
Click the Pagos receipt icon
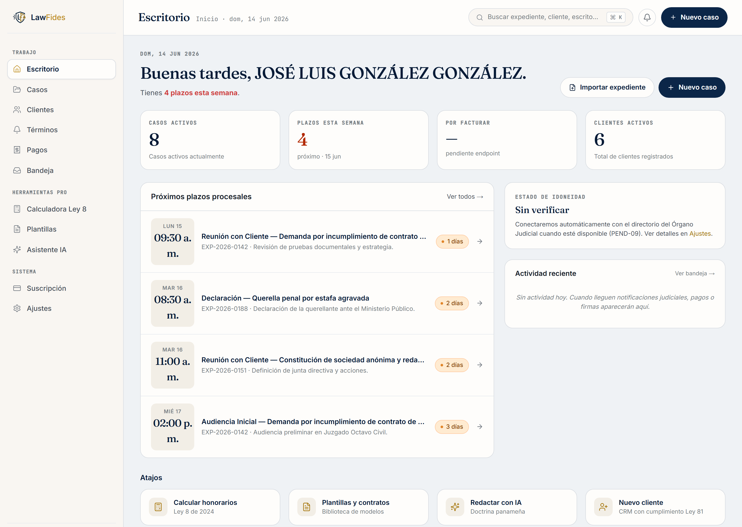point(17,150)
